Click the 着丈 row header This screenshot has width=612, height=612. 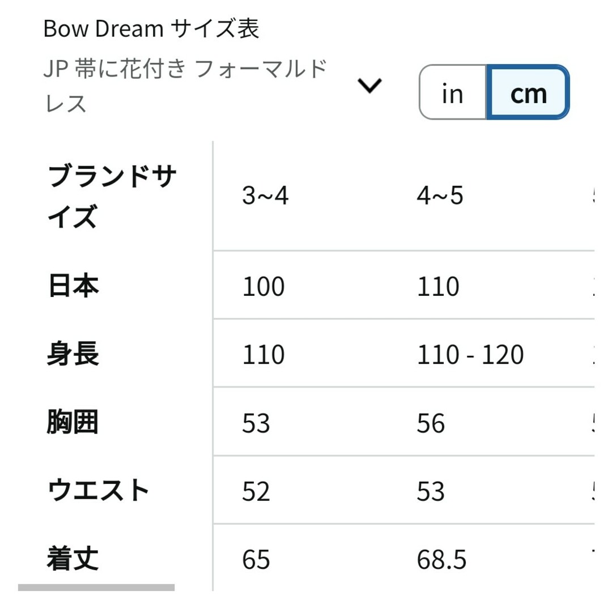click(x=73, y=559)
